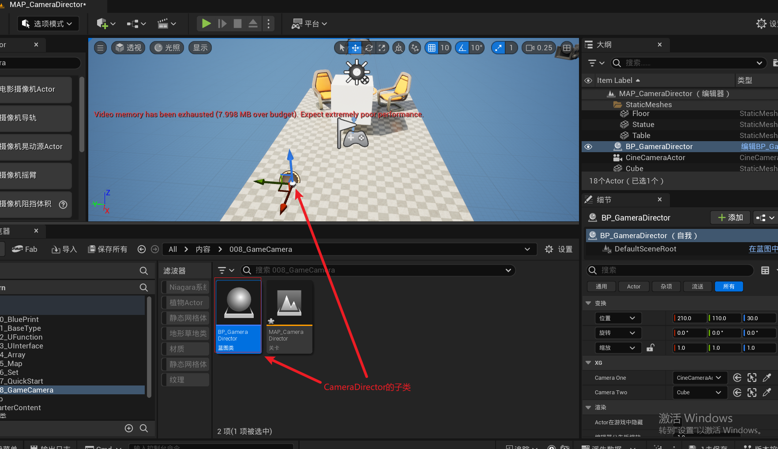Select CineCameraActor in the outliner
The height and width of the screenshot is (449, 778).
[655, 157]
